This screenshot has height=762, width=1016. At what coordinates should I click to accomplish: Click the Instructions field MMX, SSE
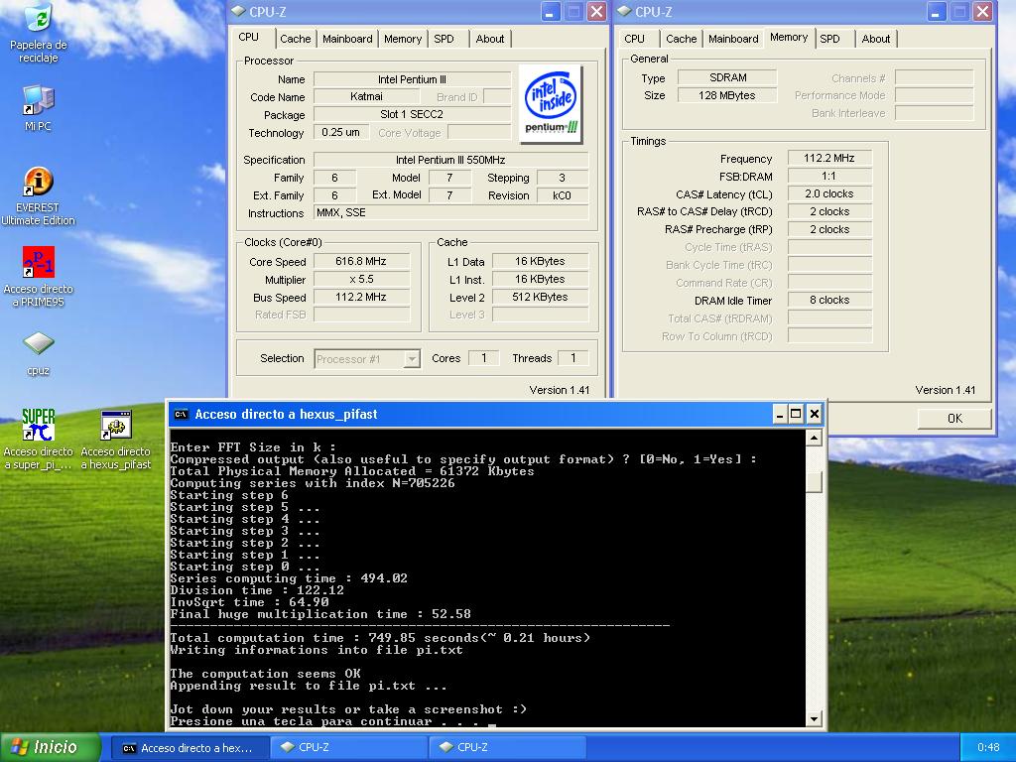click(x=451, y=213)
